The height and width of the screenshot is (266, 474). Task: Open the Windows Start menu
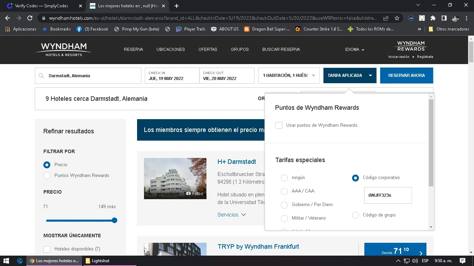[6, 261]
